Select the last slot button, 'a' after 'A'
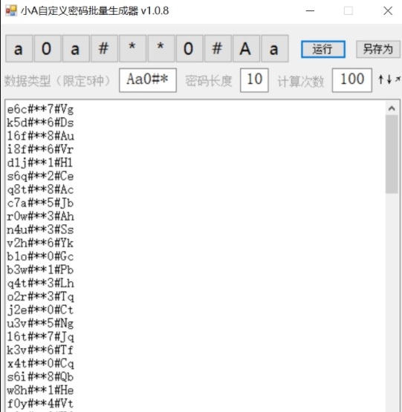 [275, 48]
